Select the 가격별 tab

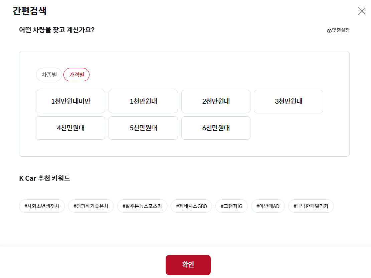[76, 75]
